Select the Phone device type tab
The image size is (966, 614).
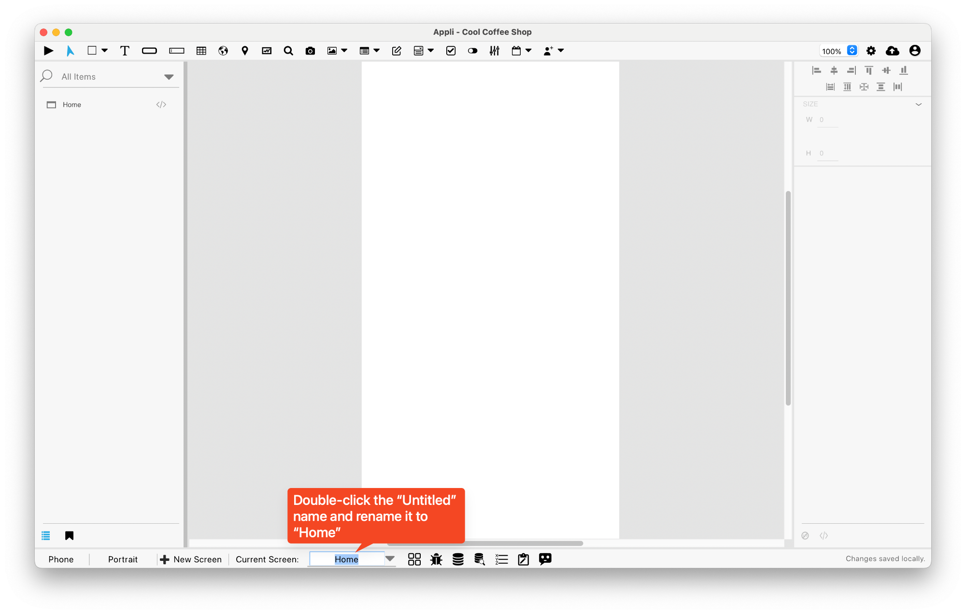pos(60,559)
